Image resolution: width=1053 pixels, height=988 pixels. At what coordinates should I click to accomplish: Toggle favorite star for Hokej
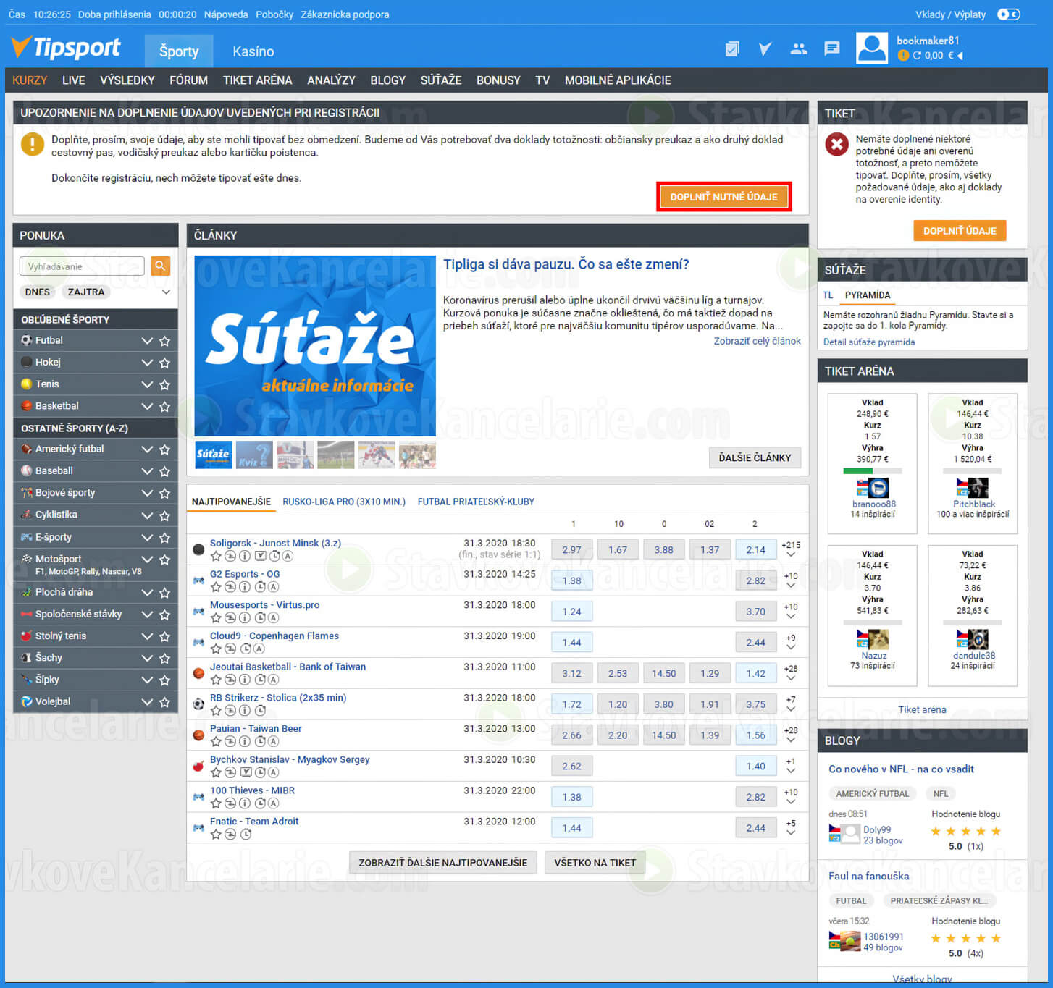pos(165,363)
